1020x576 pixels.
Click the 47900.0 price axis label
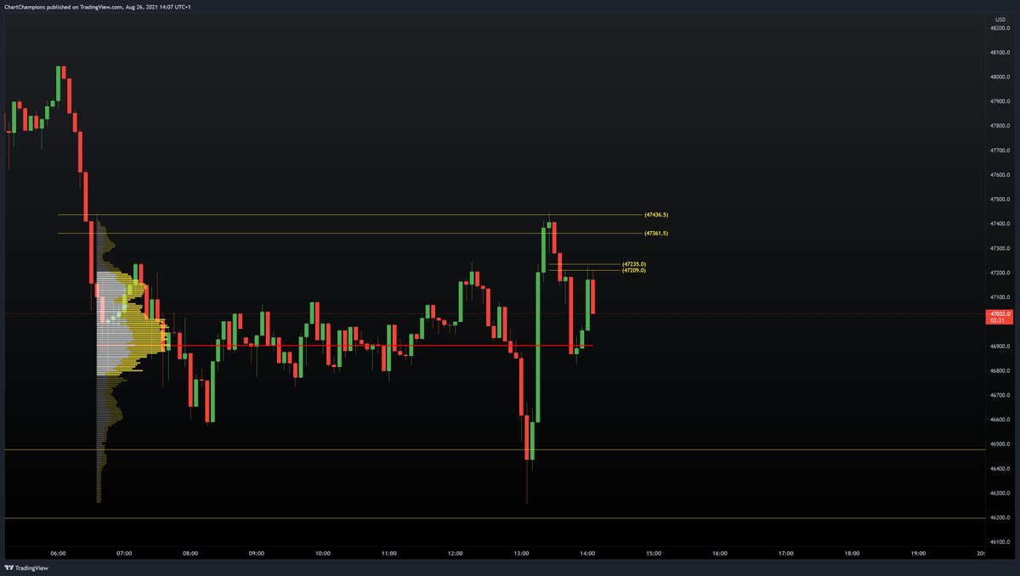[999, 102]
